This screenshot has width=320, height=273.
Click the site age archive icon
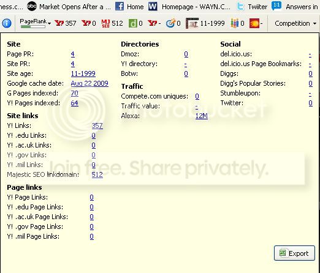tap(192, 23)
